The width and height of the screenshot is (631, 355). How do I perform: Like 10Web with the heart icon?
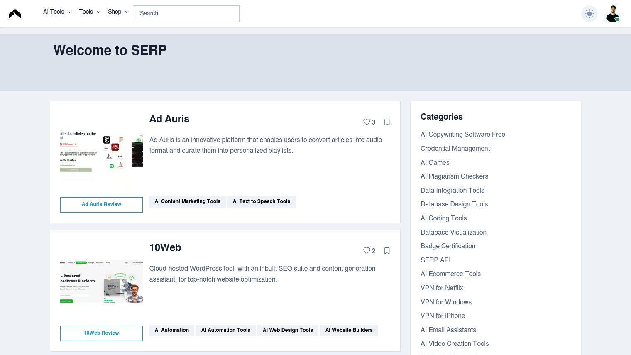(x=367, y=251)
